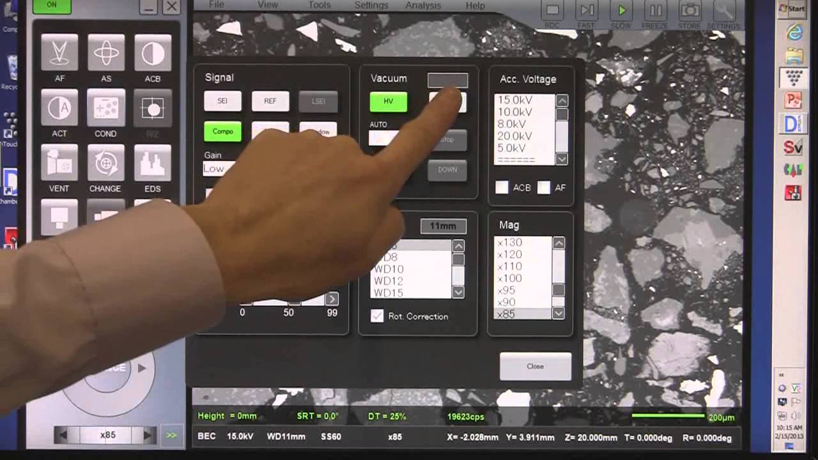Click the 11mm WD value field
This screenshot has width=818, height=460.
point(443,226)
